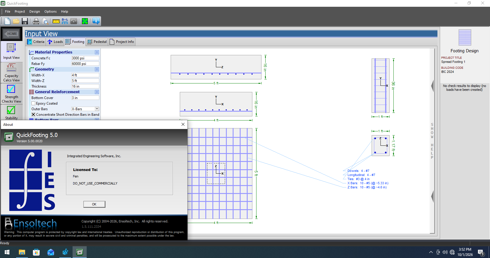Open the Design menu
This screenshot has width=490, height=258.
coord(35,11)
